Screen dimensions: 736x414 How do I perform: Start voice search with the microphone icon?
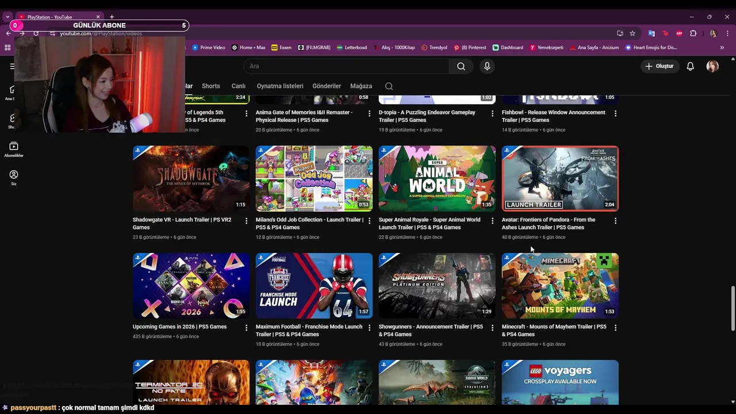point(487,66)
